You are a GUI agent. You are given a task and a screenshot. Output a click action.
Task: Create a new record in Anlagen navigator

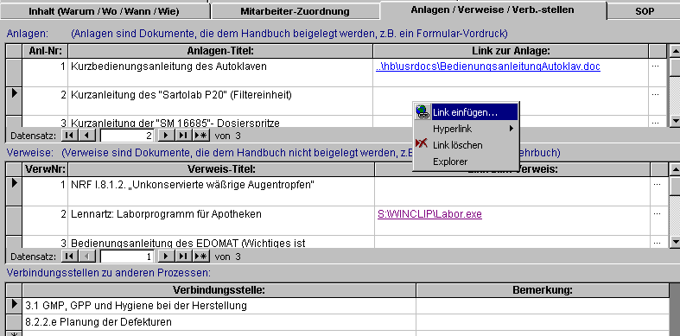point(200,136)
